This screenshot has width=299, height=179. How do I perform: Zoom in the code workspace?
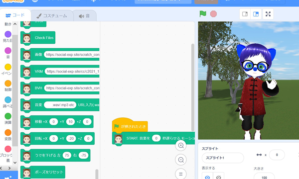point(181,146)
